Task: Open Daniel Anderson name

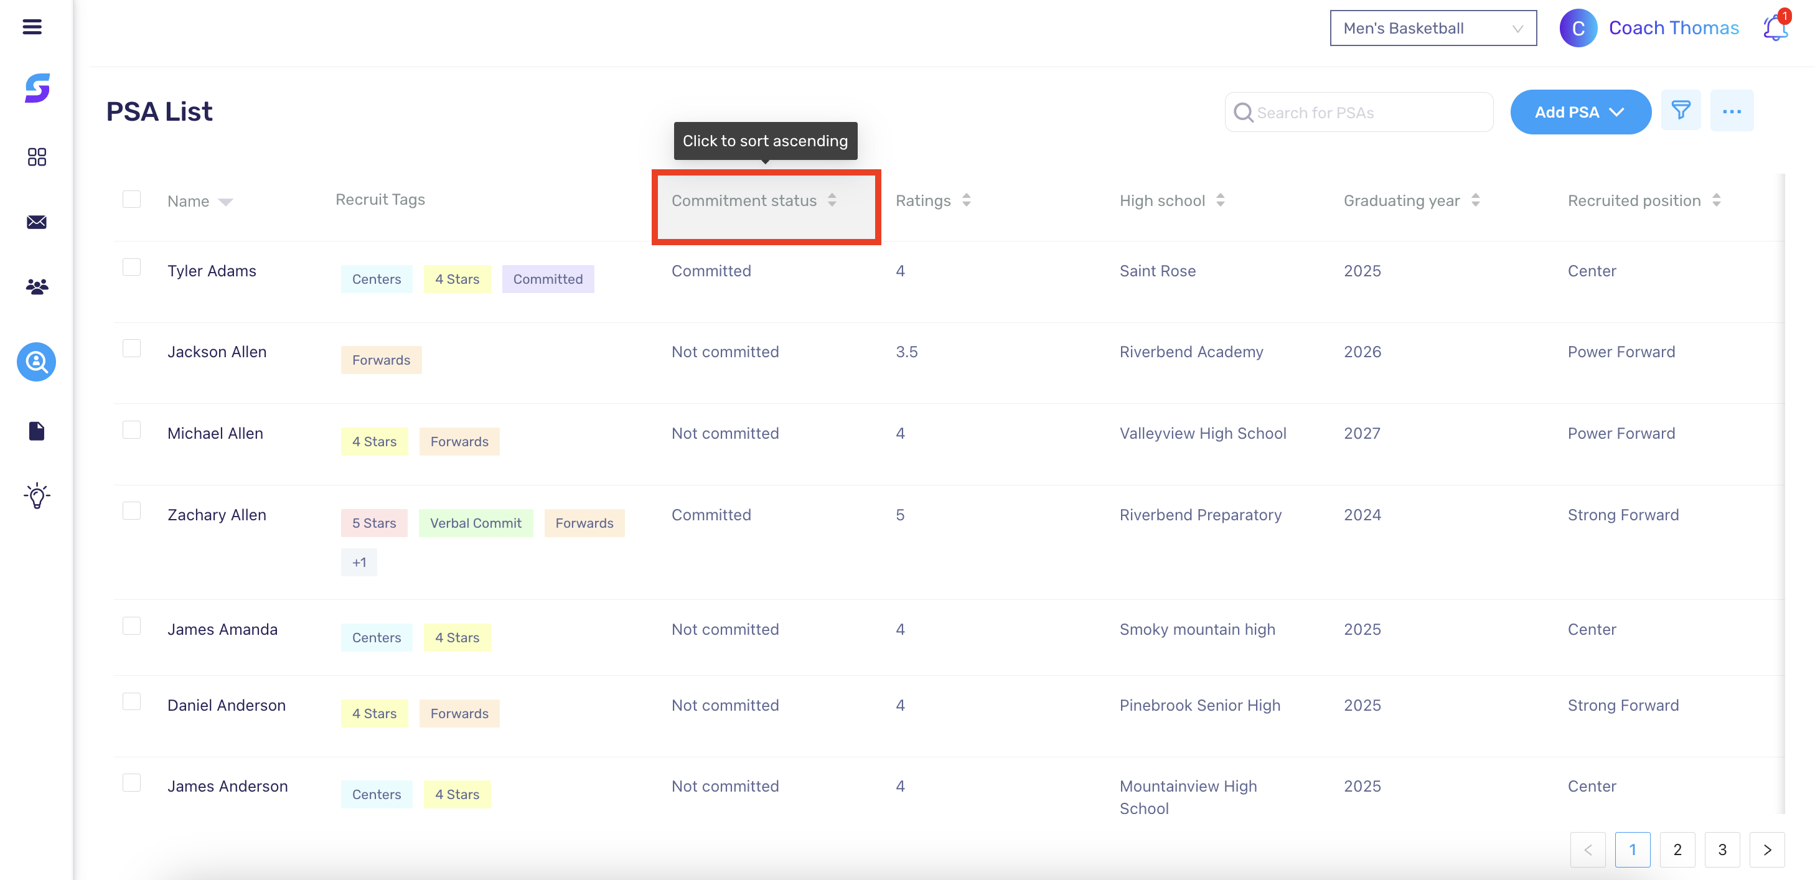Action: tap(226, 705)
